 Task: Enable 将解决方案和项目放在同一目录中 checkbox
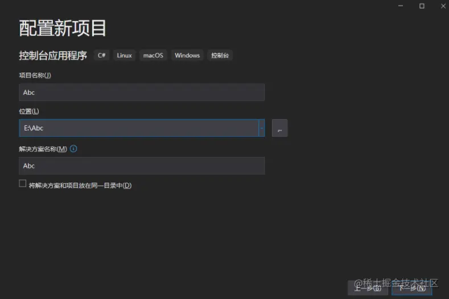click(x=23, y=183)
